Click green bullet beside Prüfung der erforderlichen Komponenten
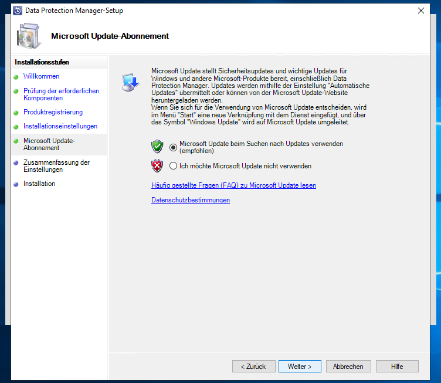This screenshot has width=441, height=383. tap(16, 91)
